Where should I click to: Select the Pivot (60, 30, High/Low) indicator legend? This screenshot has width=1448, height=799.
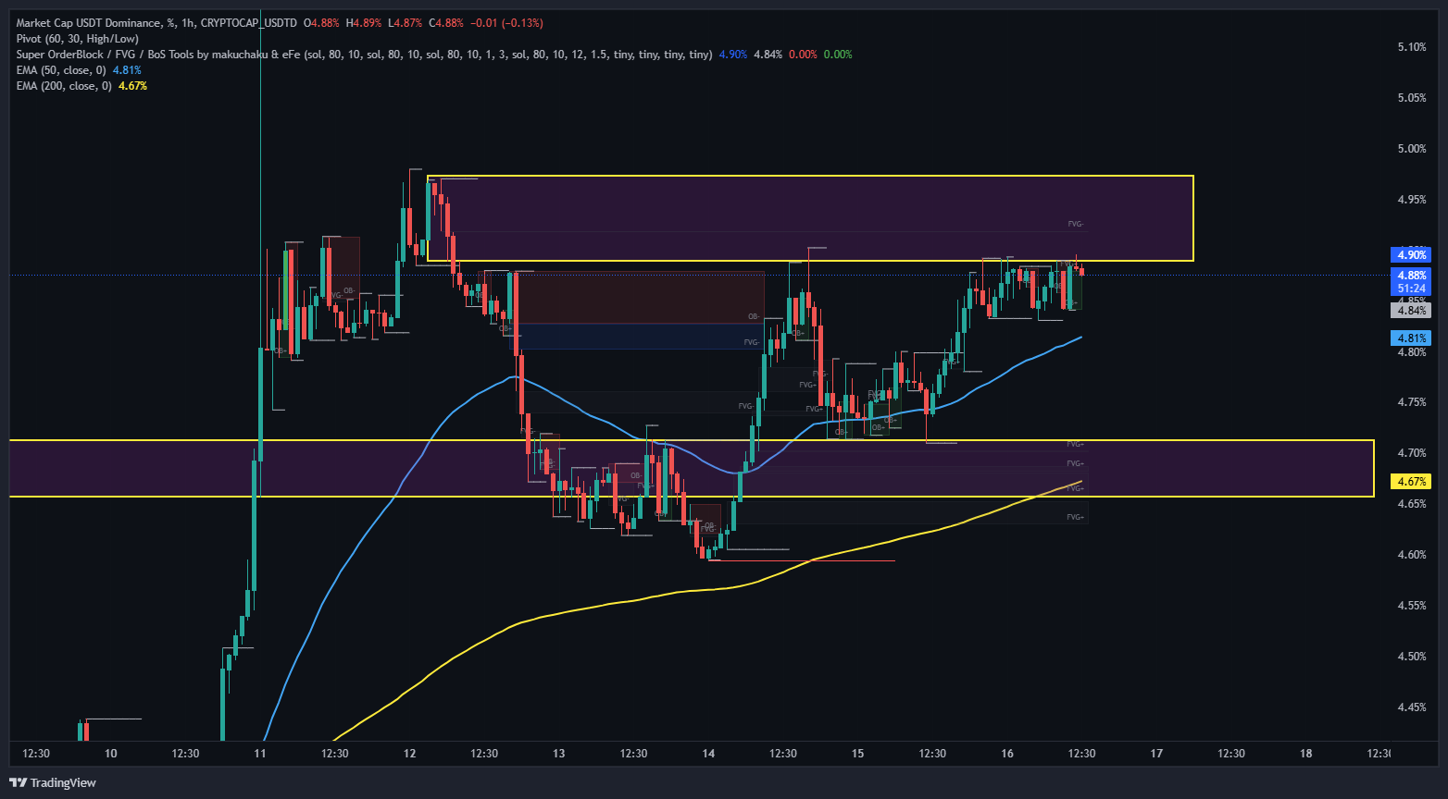pos(78,39)
